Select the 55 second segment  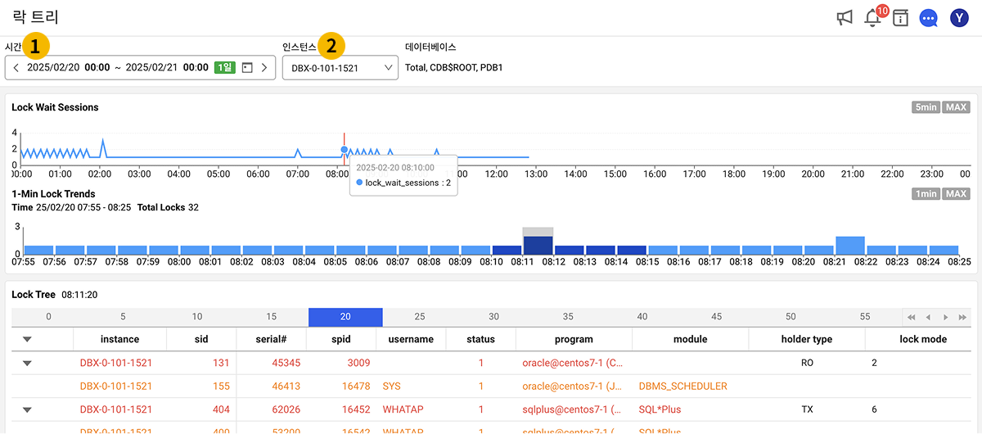tap(865, 317)
